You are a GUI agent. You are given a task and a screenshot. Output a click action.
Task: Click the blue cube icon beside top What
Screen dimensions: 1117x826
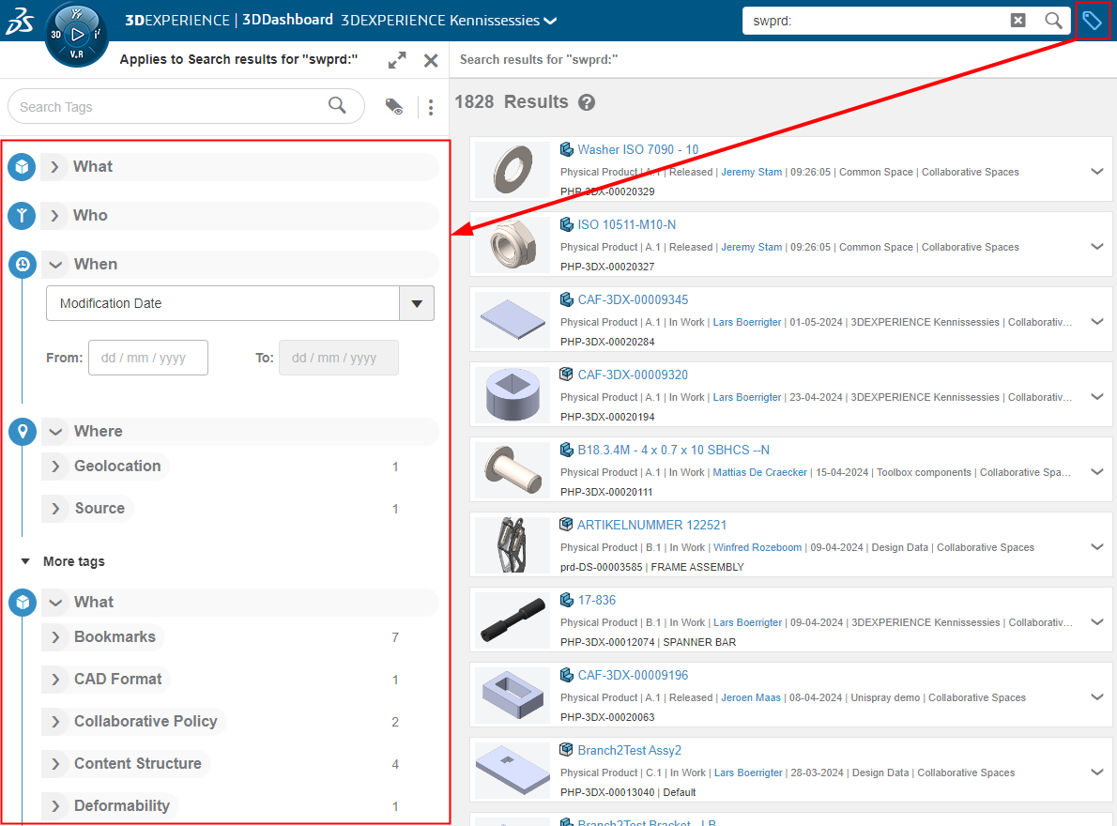click(23, 167)
